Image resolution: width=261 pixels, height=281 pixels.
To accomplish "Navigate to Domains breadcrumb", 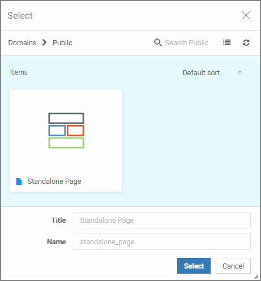I will coord(22,43).
